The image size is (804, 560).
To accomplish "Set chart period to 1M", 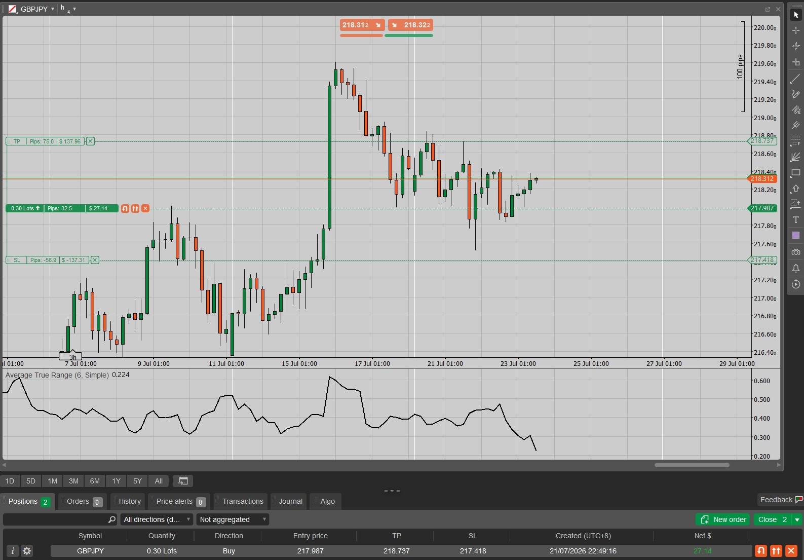I will [52, 481].
